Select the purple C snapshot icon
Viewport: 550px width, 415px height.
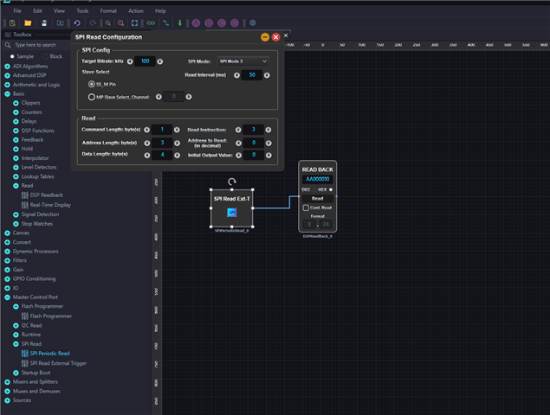[x=222, y=23]
